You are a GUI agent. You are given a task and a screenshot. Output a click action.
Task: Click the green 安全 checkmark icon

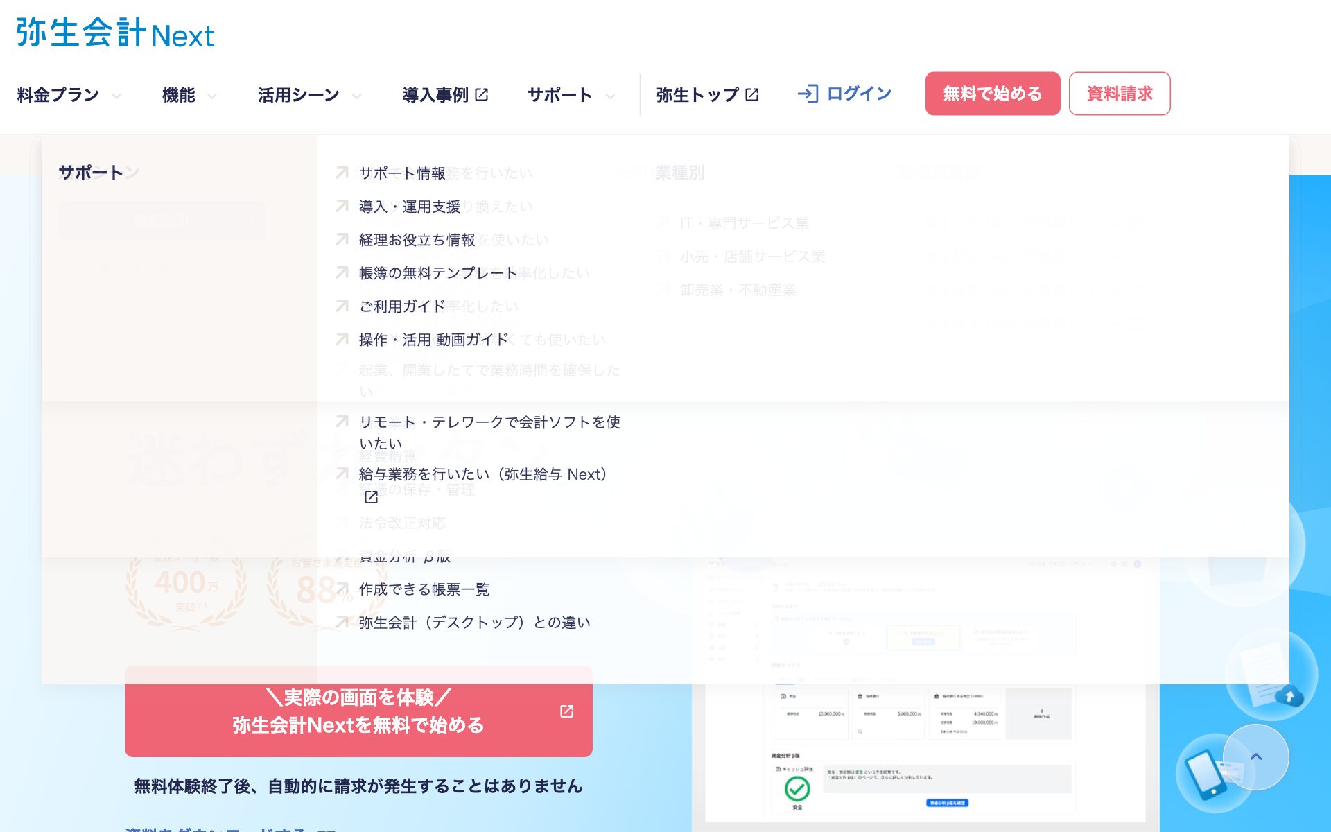tap(797, 788)
